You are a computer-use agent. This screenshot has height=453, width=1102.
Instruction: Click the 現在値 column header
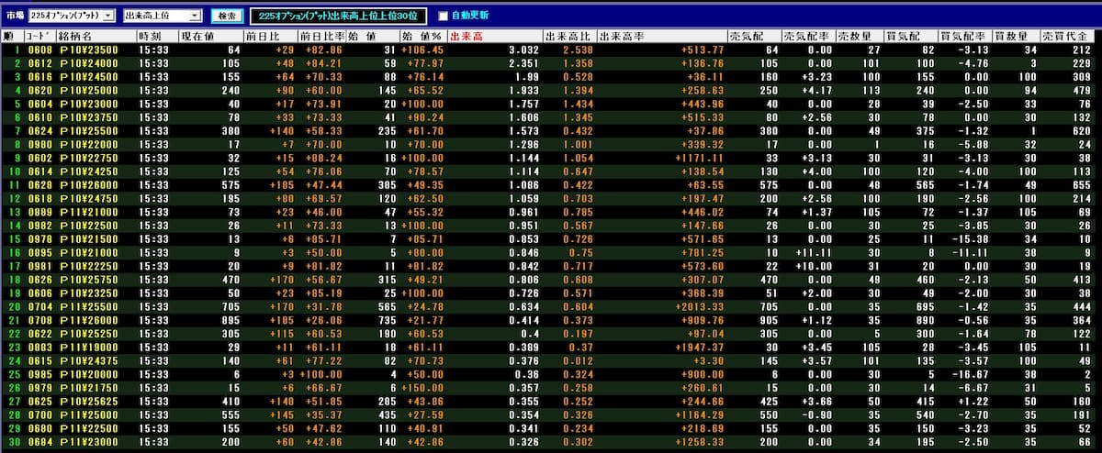pyautogui.click(x=197, y=36)
